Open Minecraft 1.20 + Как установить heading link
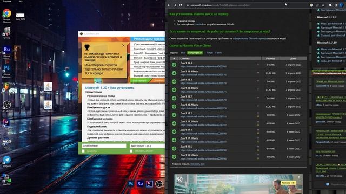The image size is (346, 194). coord(110,87)
